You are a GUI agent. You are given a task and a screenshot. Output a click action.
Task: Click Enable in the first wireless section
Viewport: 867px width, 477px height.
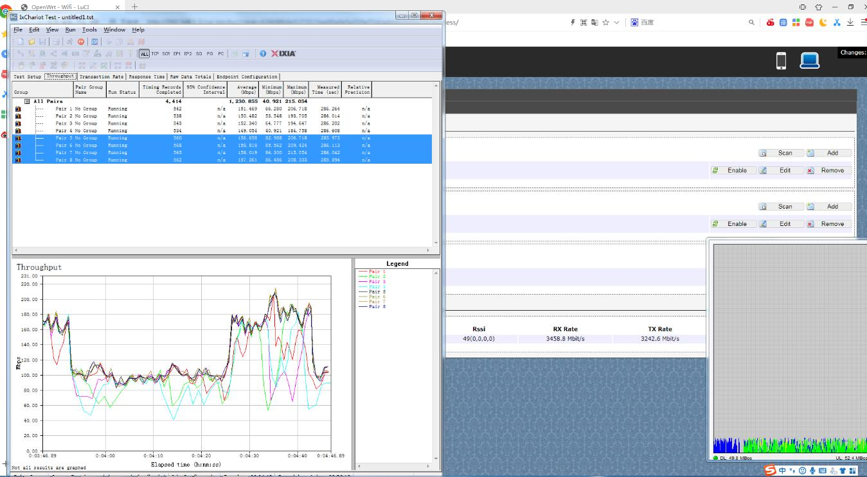pyautogui.click(x=733, y=170)
